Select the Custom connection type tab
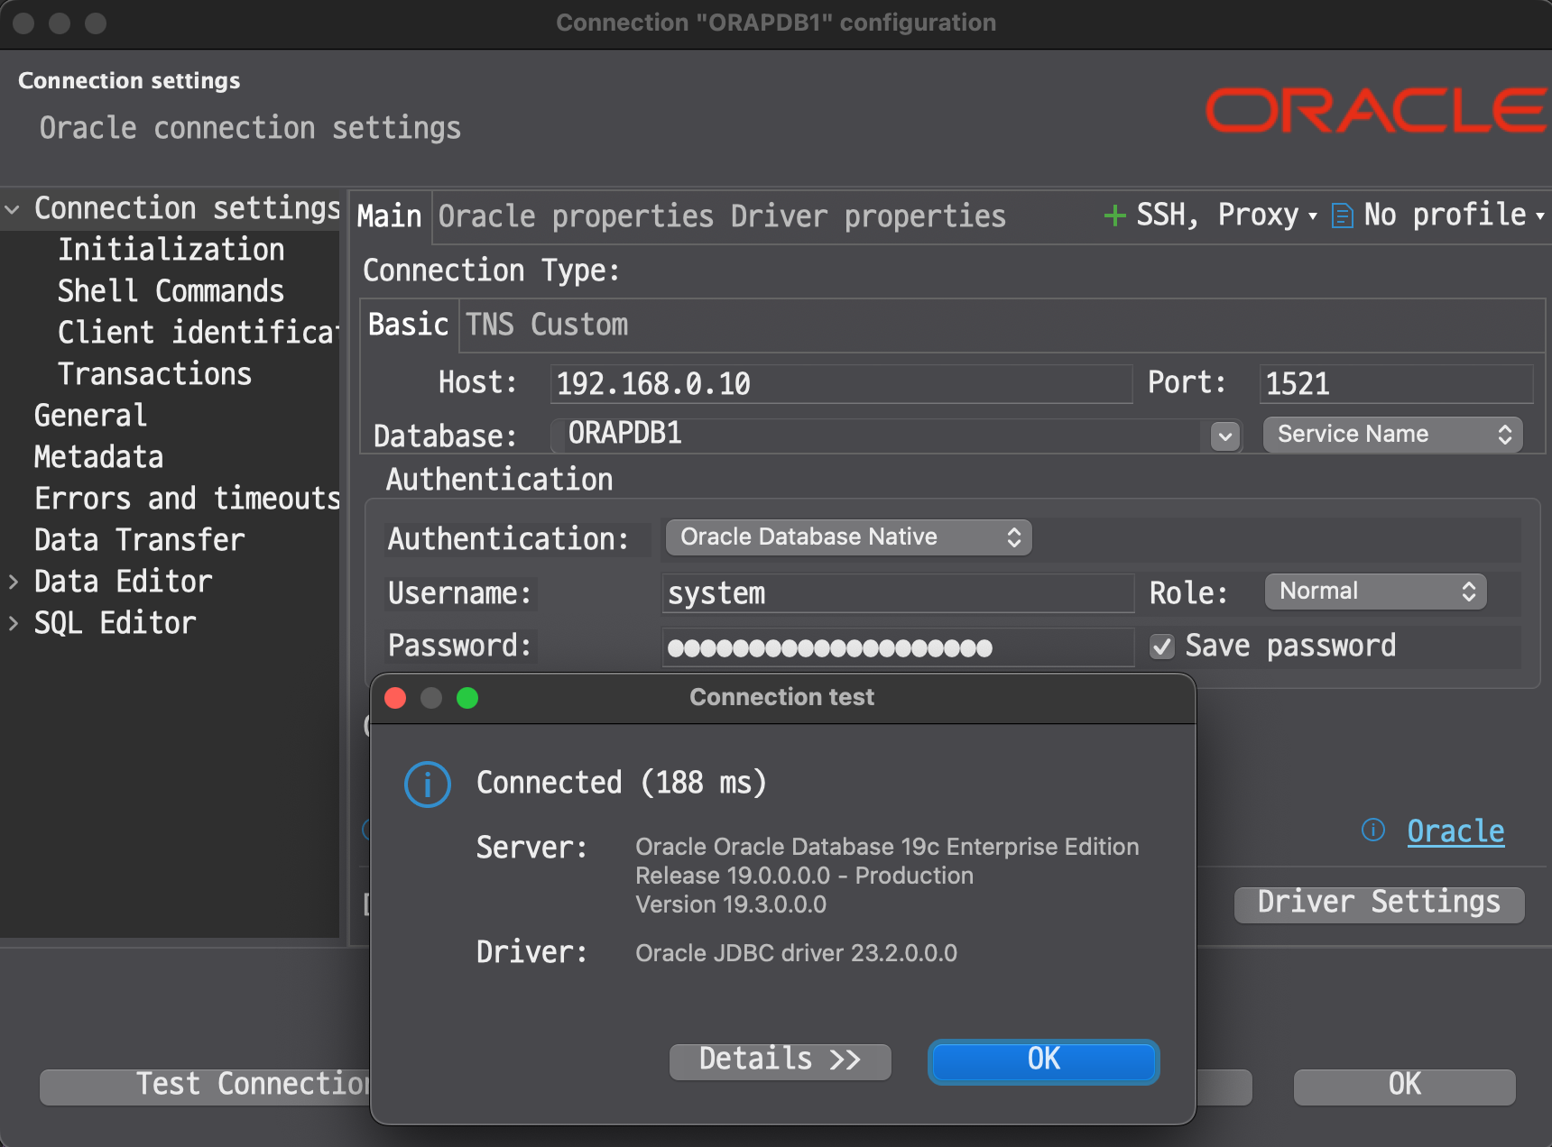This screenshot has width=1552, height=1147. tap(579, 325)
